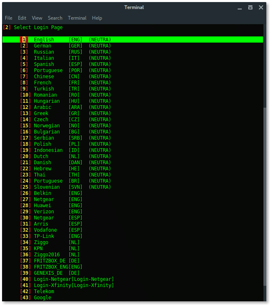Click 'Portuguese' entry with [BR] code
Screen dimensions: 270x305
pyautogui.click(x=48, y=181)
